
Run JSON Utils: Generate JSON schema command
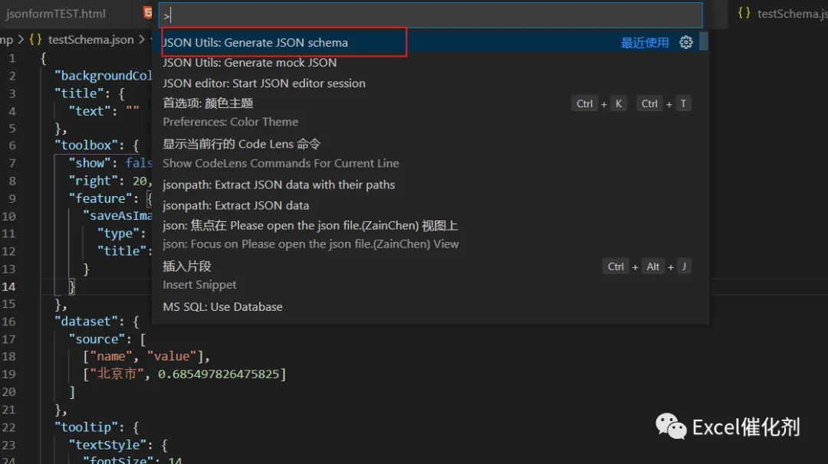pos(430,42)
